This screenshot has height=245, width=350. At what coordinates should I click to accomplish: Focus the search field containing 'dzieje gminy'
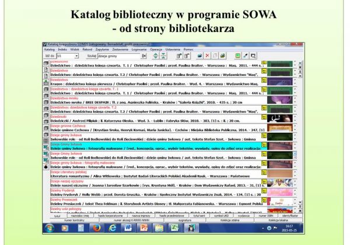click(x=119, y=56)
